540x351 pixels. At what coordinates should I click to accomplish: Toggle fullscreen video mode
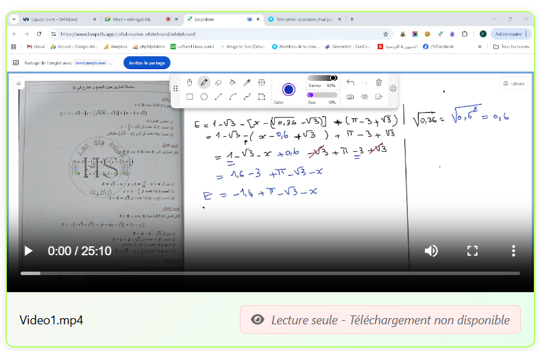pos(472,251)
